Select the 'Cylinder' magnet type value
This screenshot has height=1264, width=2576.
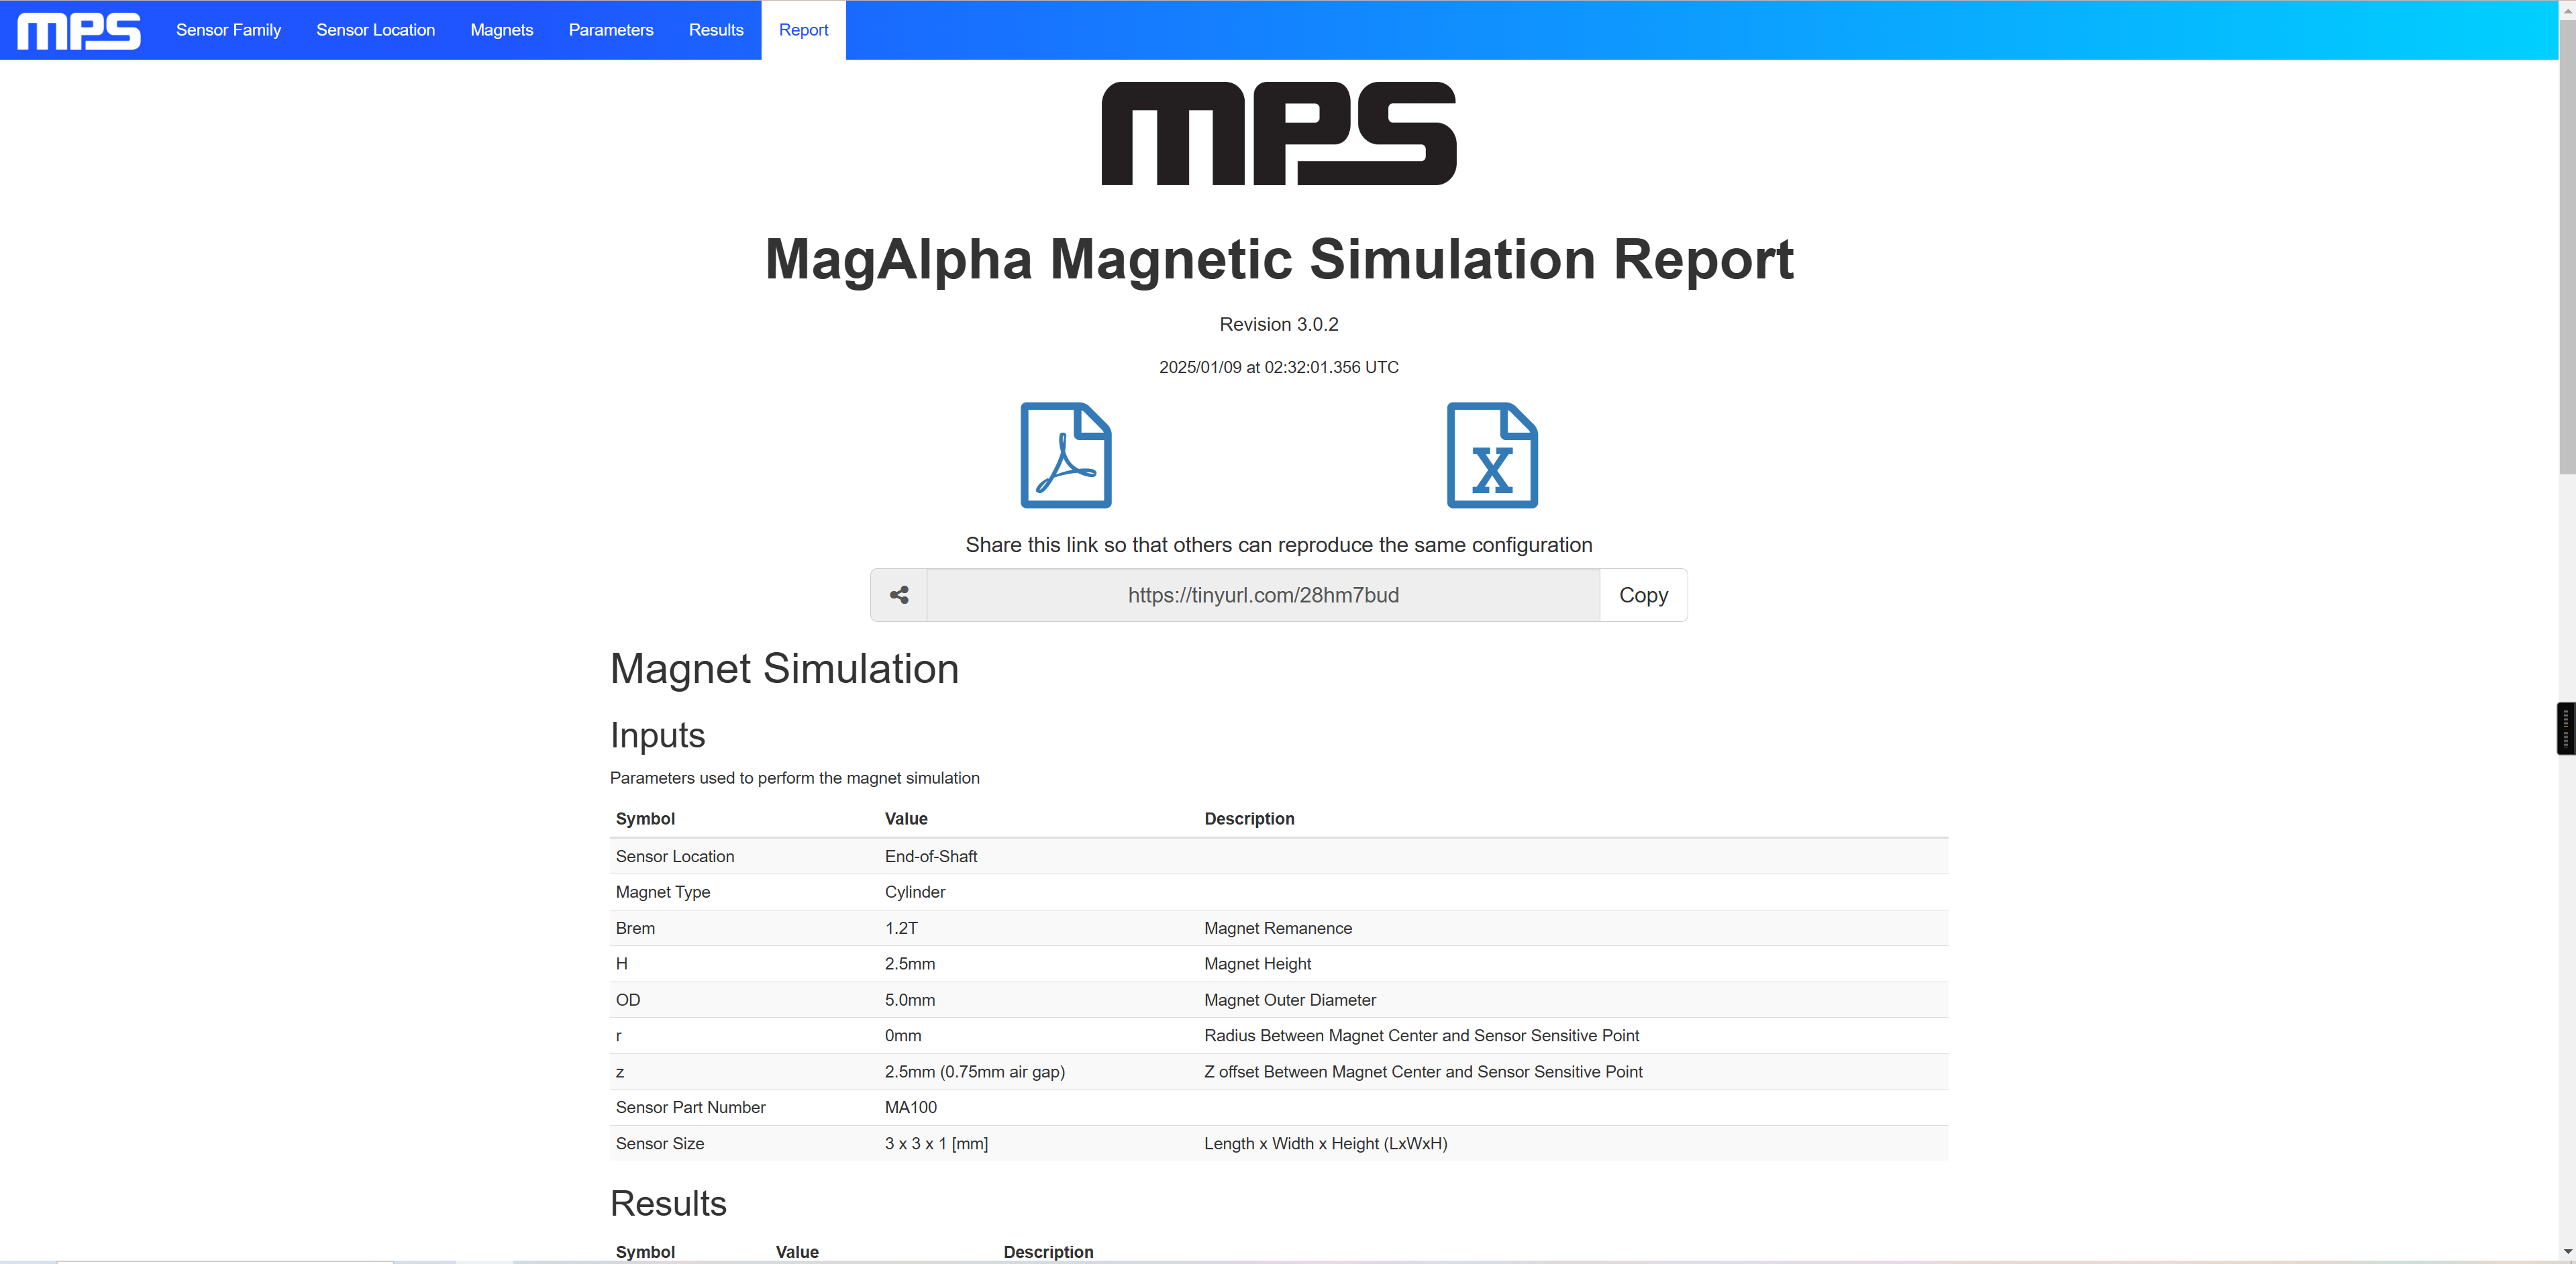(x=914, y=892)
